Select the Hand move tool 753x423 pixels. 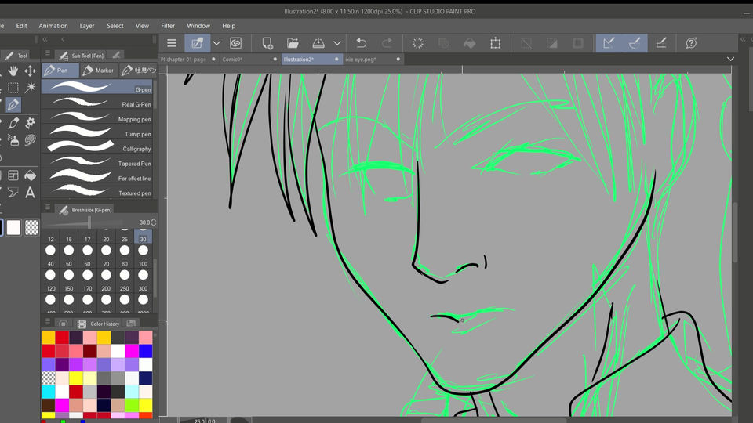click(x=13, y=71)
